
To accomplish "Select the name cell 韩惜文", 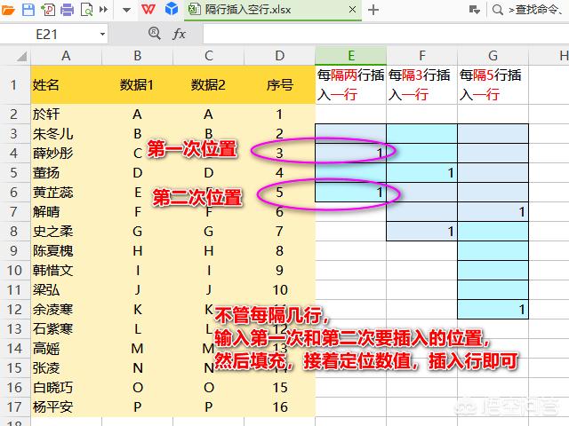I will click(x=66, y=271).
